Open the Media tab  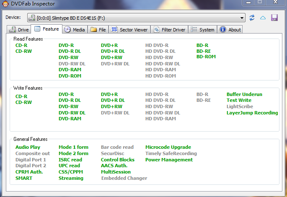pyautogui.click(x=75, y=29)
